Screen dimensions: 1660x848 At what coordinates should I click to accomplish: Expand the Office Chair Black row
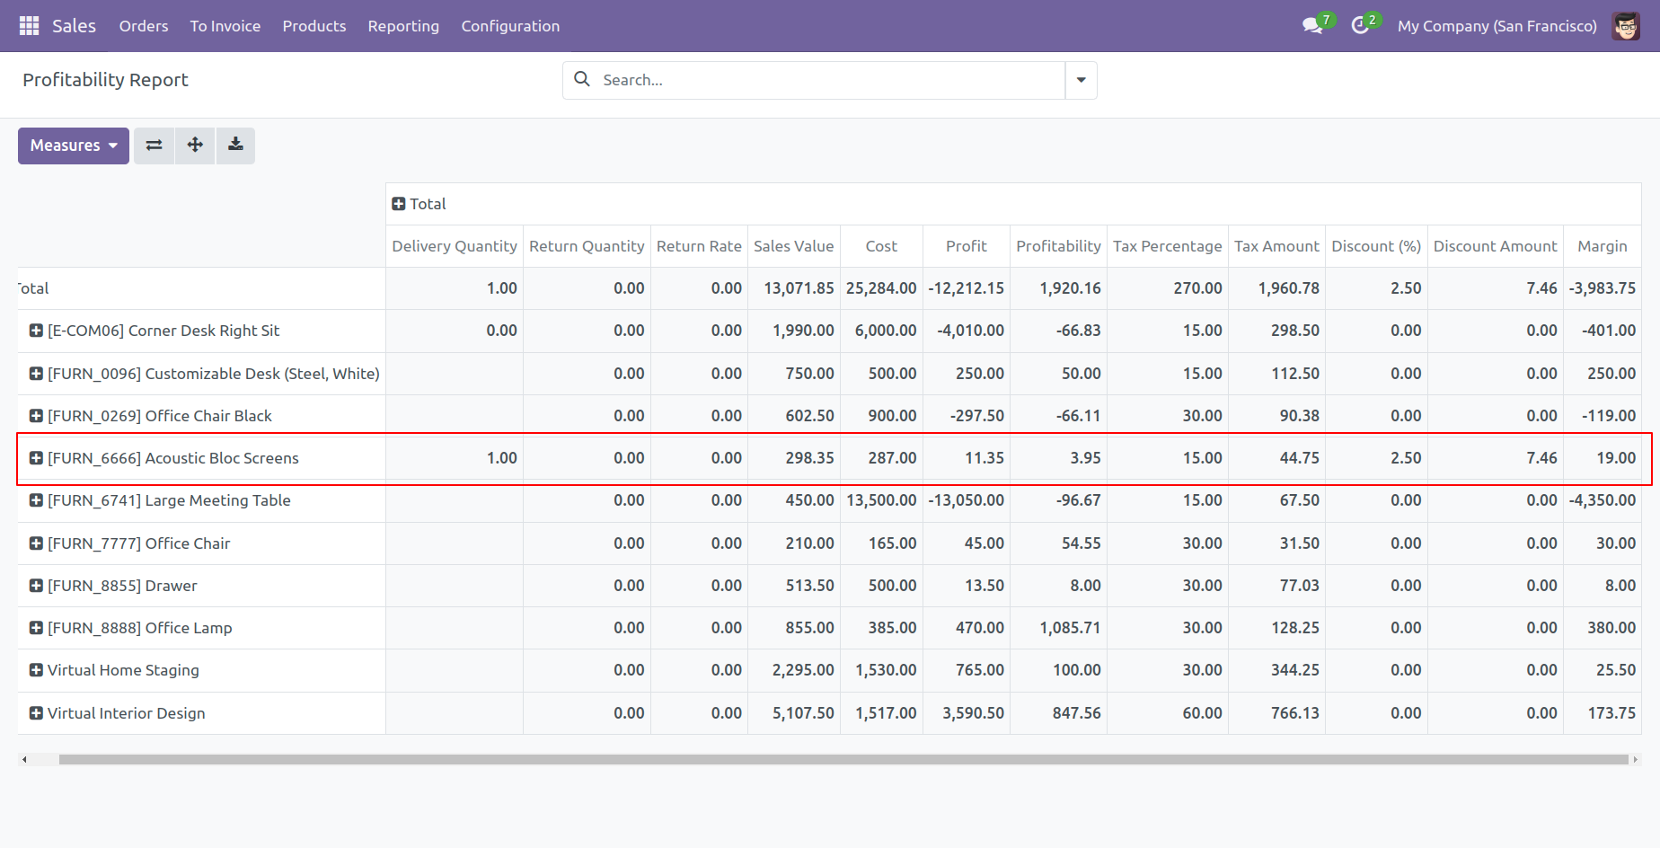pos(36,416)
